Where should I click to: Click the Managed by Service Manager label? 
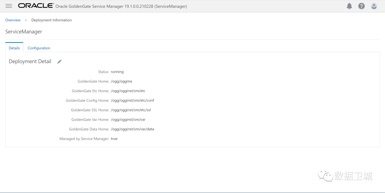pyautogui.click(x=84, y=139)
